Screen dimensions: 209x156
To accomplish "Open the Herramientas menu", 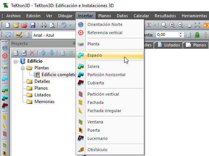I will 194,16.
